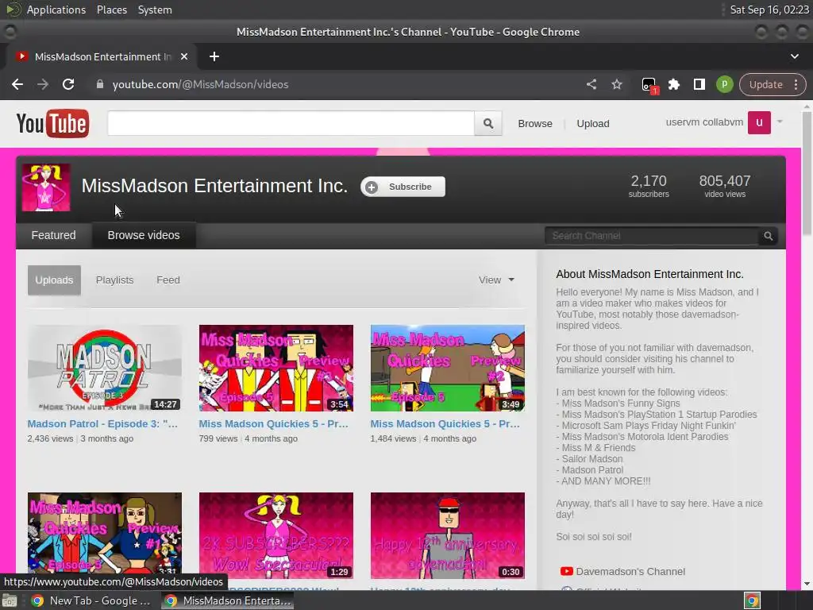Click Quickies Preview #1 bottom-row thumbnail
This screenshot has width=813, height=610.
tap(105, 533)
